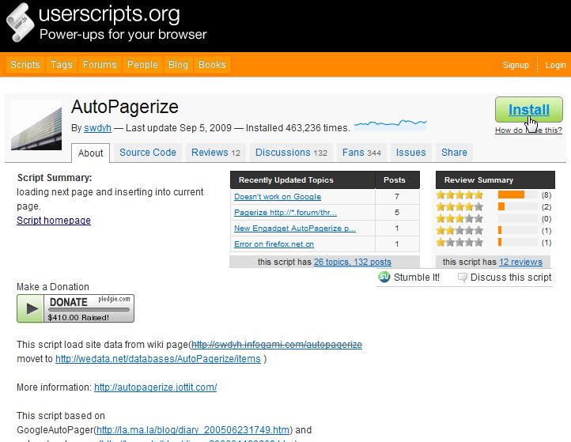Open the Scripts menu item

(25, 65)
